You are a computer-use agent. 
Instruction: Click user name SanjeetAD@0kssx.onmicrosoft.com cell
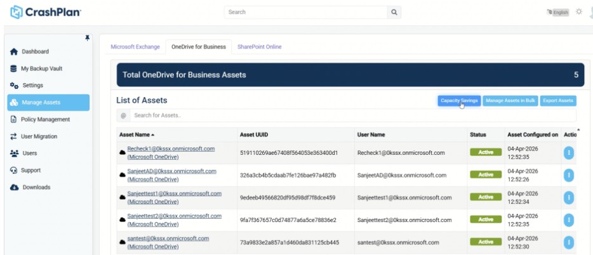coord(402,175)
